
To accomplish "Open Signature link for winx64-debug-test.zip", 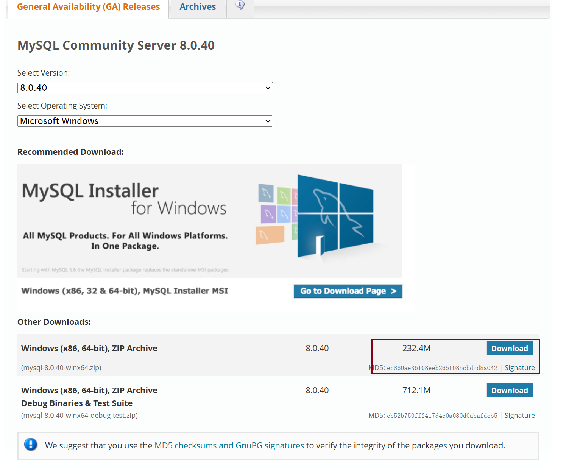I will pos(519,416).
